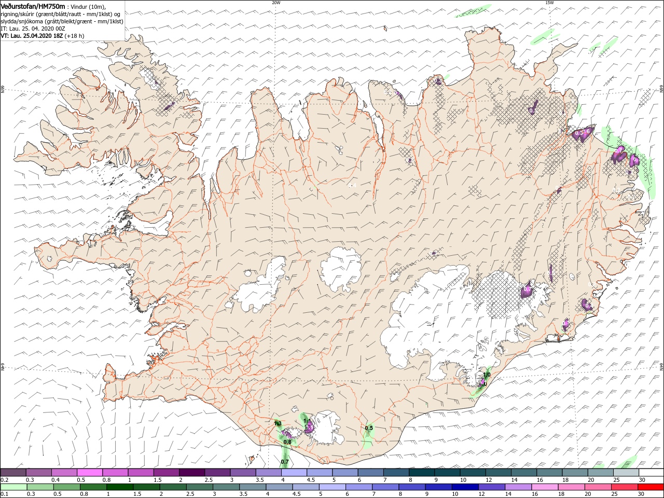Screen dimensions: 664x498
Task: Pick the deep blue 10 swatch in lower legend
Action: click(464, 487)
